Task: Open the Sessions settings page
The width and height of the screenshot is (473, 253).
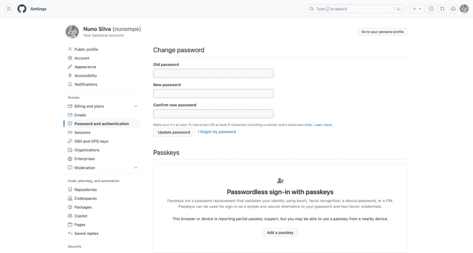Action: click(x=82, y=133)
